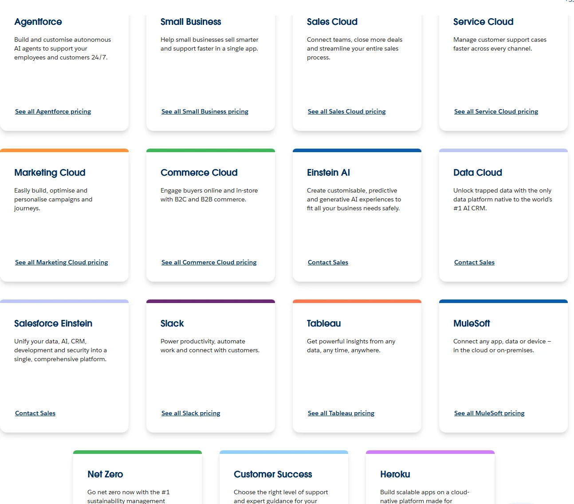Follow the See all Sales Cloud pricing link
Viewport: 574px width, 504px height.
tap(347, 111)
